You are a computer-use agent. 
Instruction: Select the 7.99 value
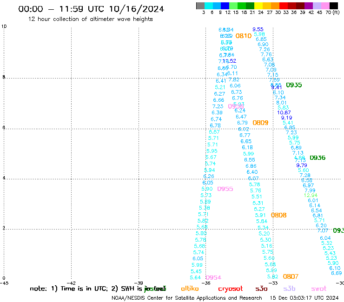coord(310,190)
